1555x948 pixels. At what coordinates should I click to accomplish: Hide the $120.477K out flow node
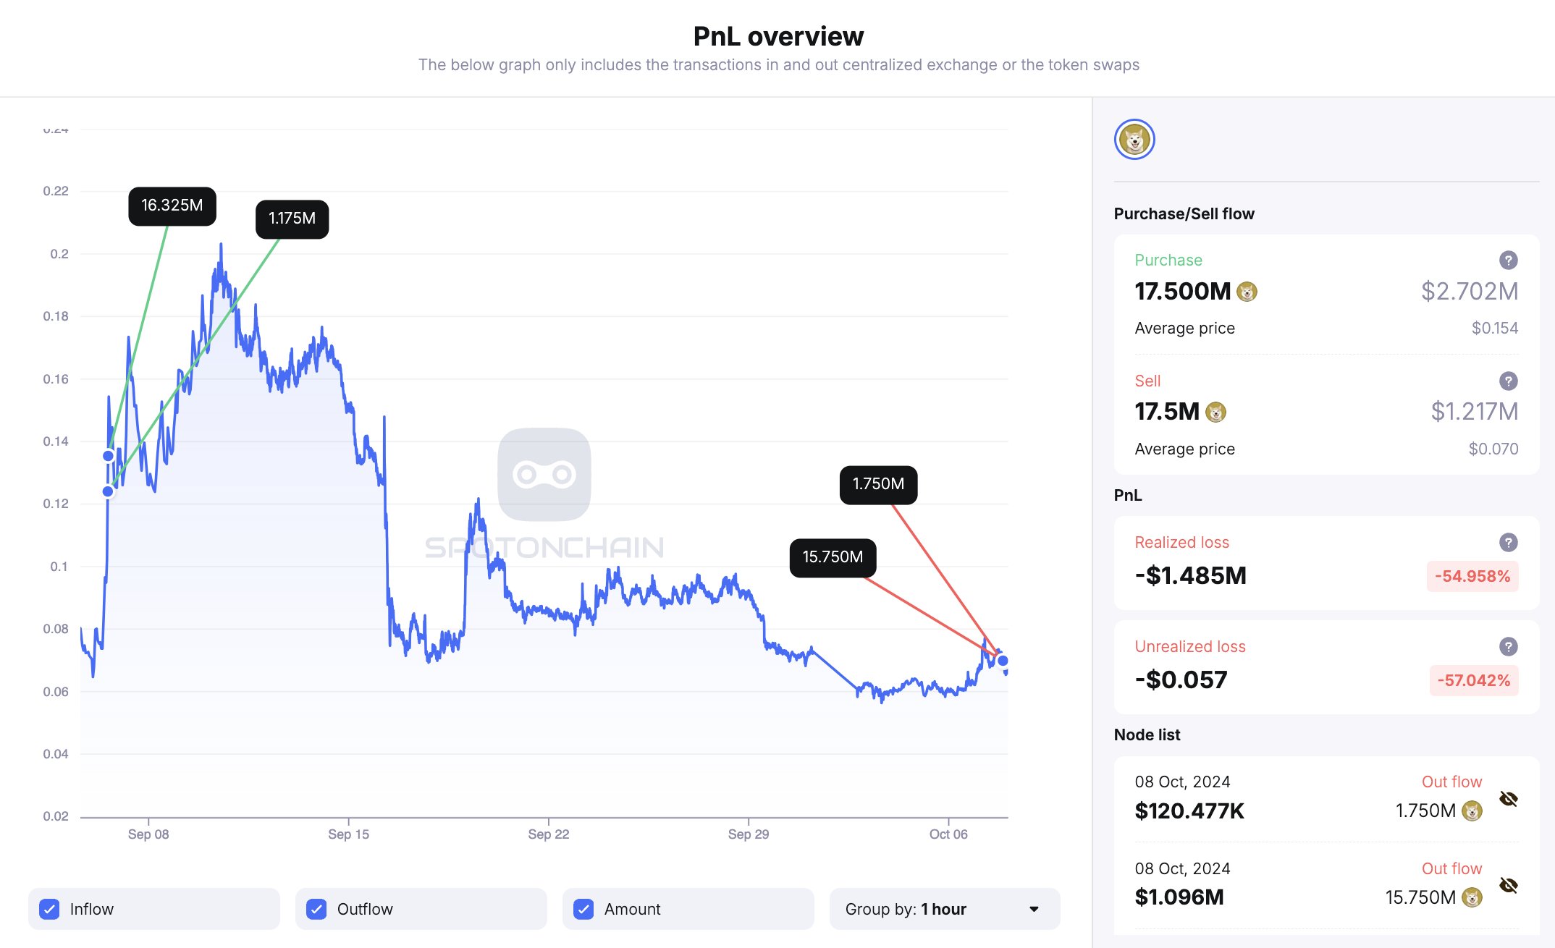click(1508, 799)
